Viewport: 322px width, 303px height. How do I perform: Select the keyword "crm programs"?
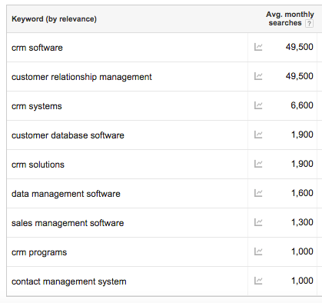click(39, 252)
